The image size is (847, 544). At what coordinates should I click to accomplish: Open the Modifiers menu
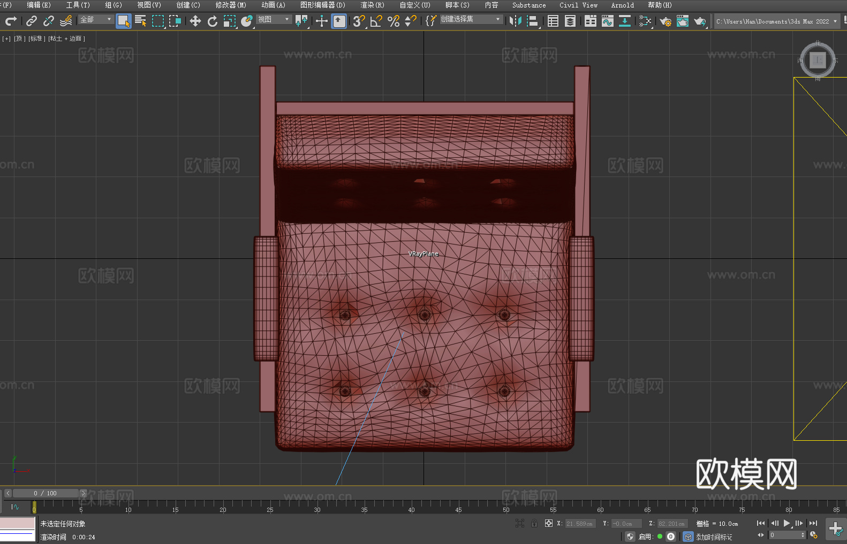click(x=231, y=5)
